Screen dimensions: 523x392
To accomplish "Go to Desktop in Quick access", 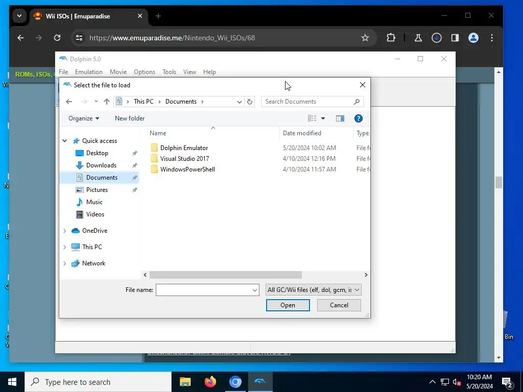I will [x=97, y=153].
